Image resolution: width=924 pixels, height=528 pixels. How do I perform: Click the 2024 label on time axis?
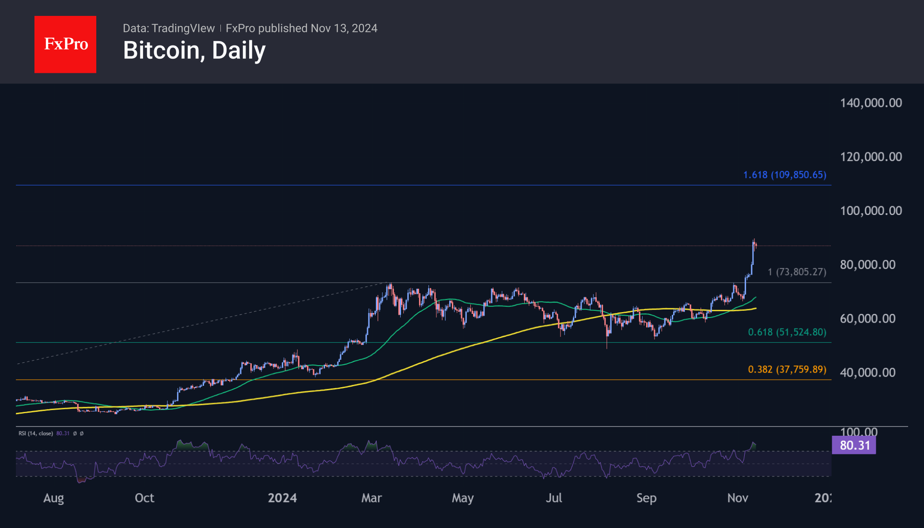pos(282,498)
